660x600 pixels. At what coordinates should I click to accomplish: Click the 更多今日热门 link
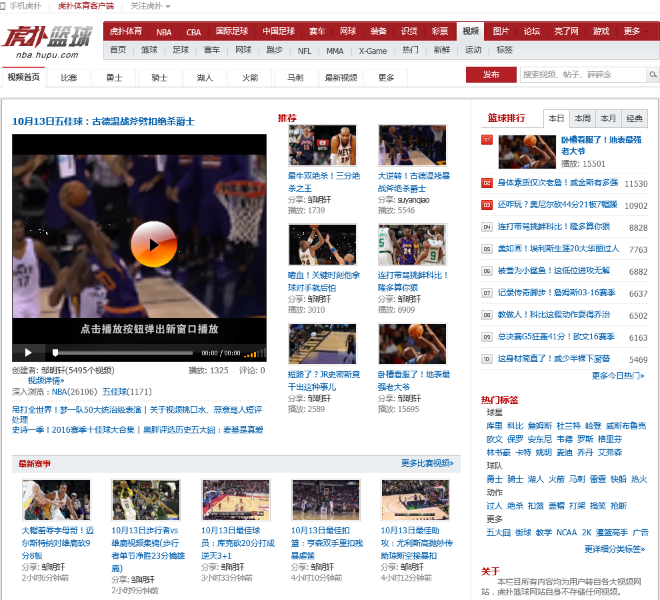tap(618, 375)
